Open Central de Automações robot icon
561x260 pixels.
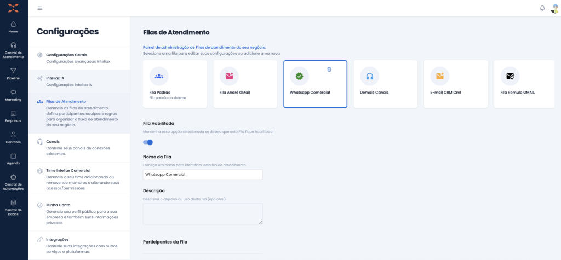pyautogui.click(x=13, y=180)
